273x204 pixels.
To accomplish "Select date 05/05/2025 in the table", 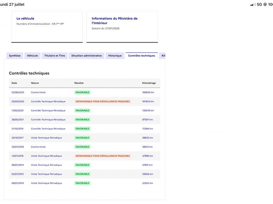I will (x=18, y=101).
